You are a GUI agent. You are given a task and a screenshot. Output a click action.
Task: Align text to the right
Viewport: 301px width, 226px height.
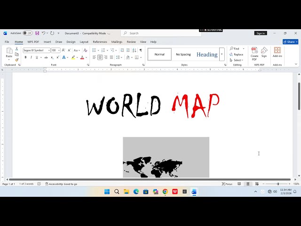[106, 57]
